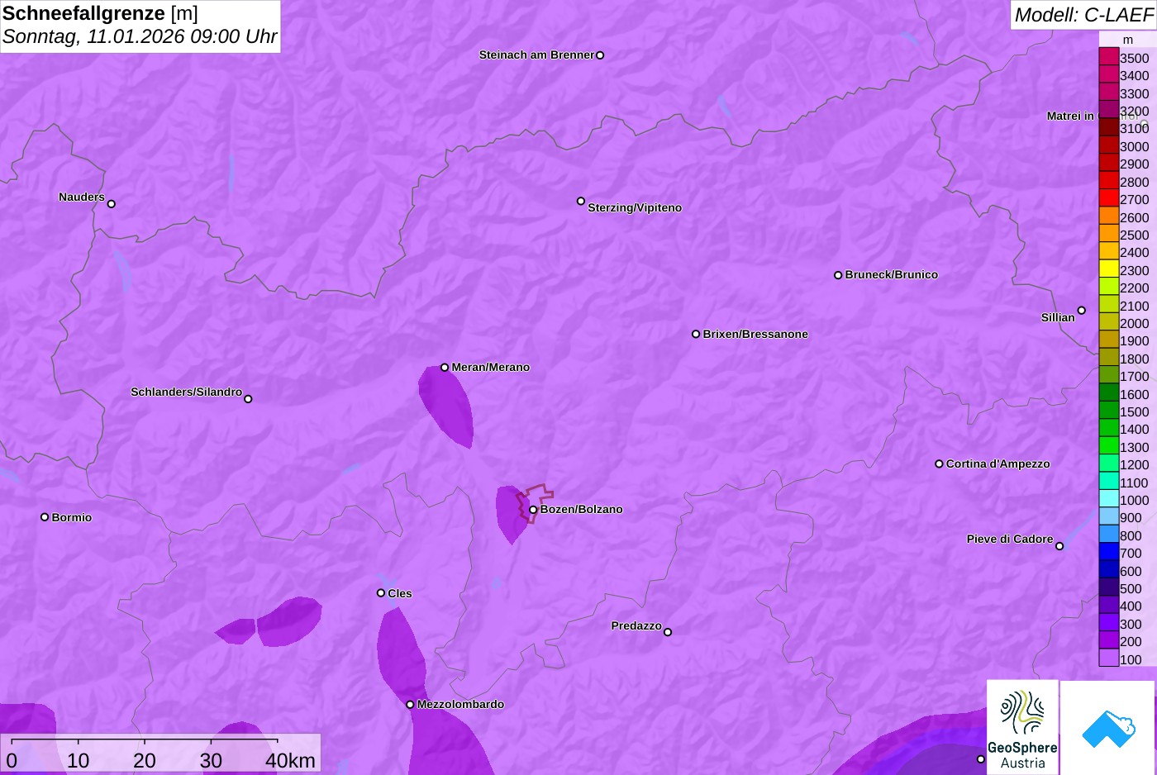Viewport: 1157px width, 775px height.
Task: Select the 1200 m mint legend swatch
Action: click(x=1109, y=464)
